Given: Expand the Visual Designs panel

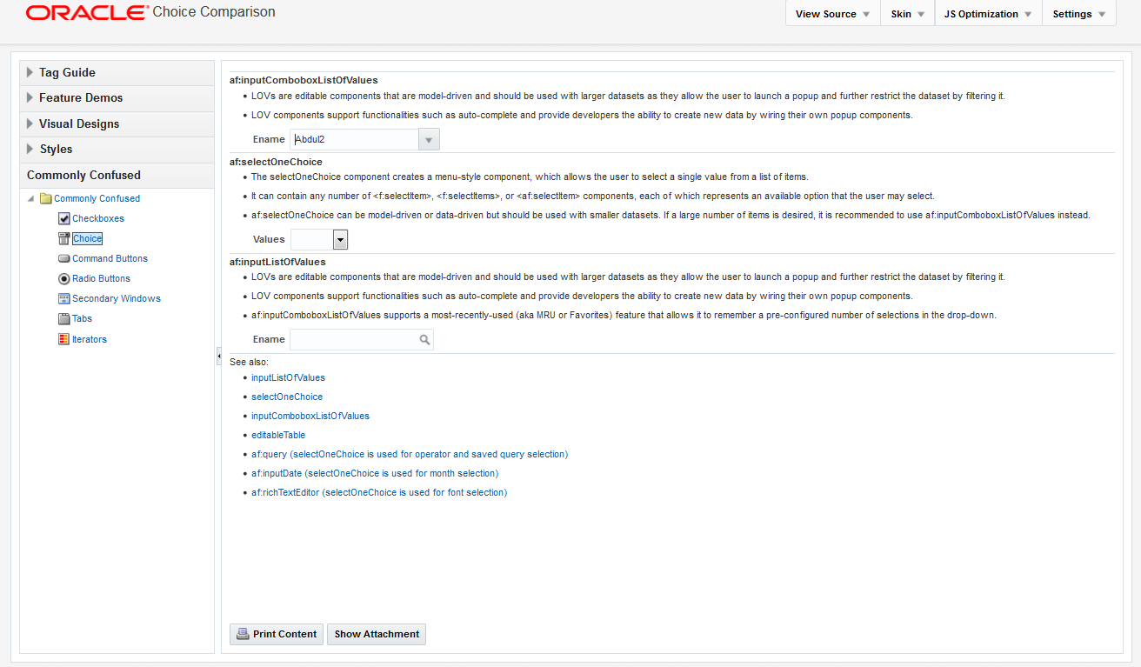Looking at the screenshot, I should point(30,123).
